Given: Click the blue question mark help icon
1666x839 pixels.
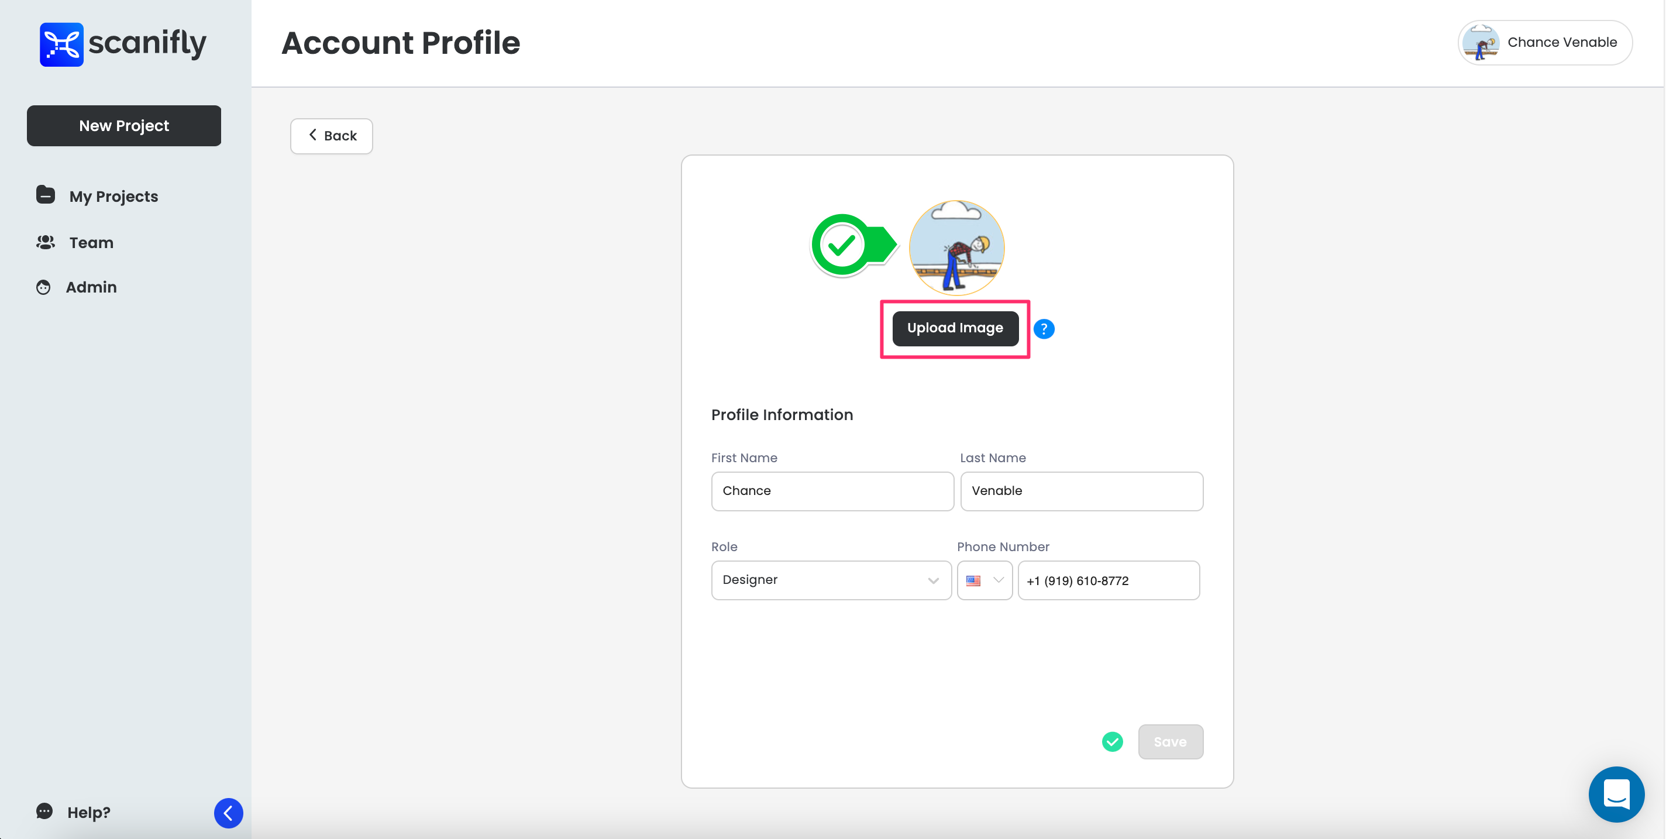Looking at the screenshot, I should coord(1045,329).
